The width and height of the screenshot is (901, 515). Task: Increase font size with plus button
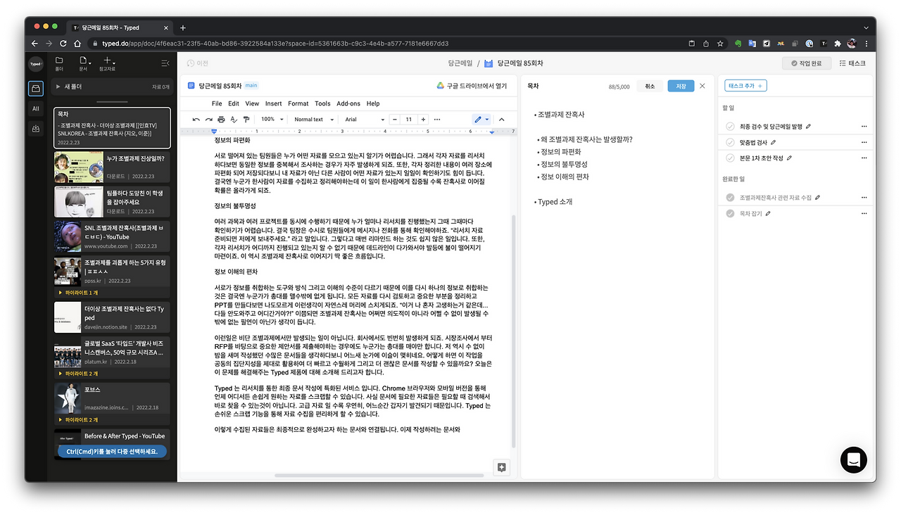point(424,120)
